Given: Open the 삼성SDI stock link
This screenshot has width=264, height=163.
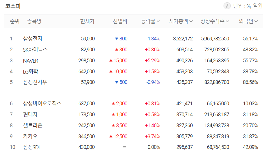Looking at the screenshot, I should (x=31, y=147).
